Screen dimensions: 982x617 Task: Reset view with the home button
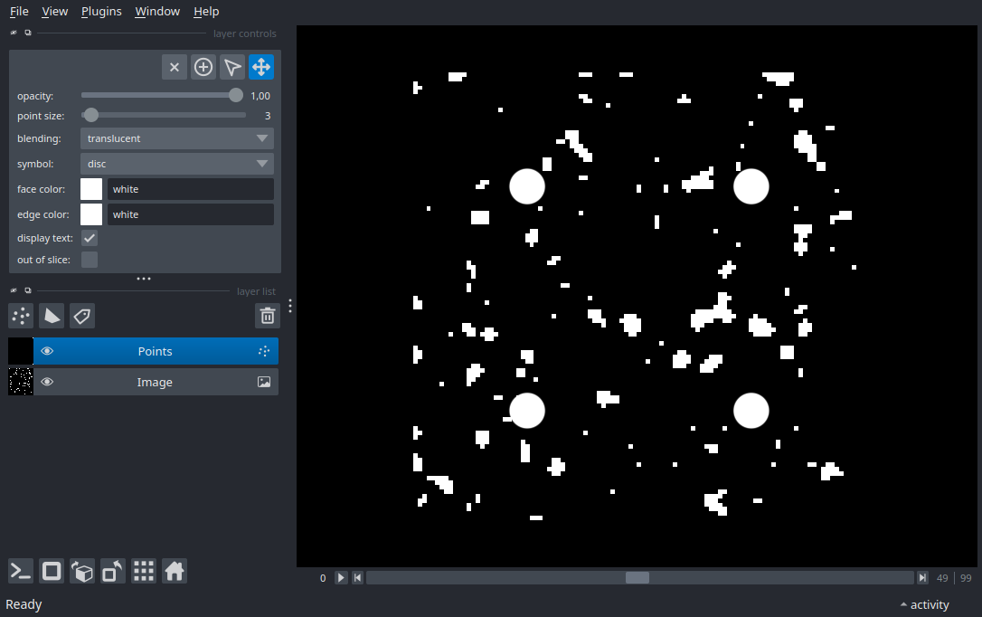[175, 571]
